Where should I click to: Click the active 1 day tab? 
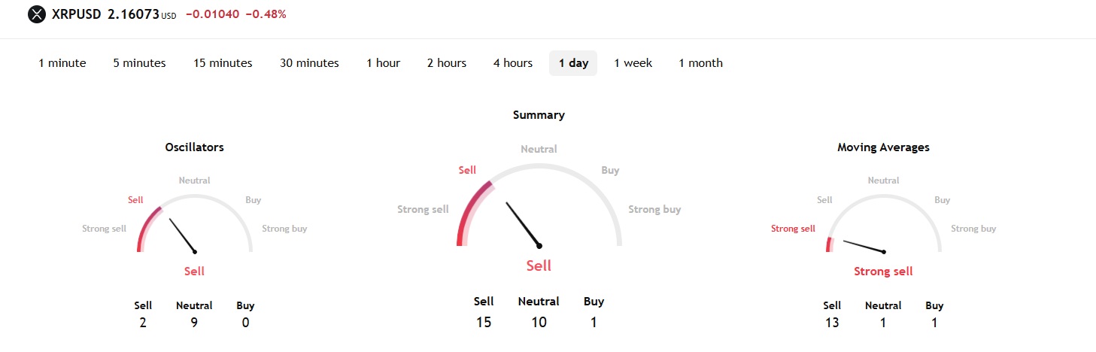click(x=573, y=63)
